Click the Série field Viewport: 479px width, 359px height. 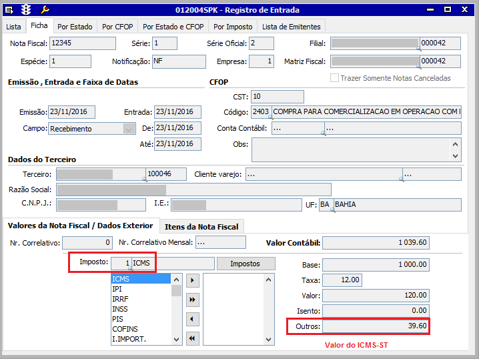165,43
